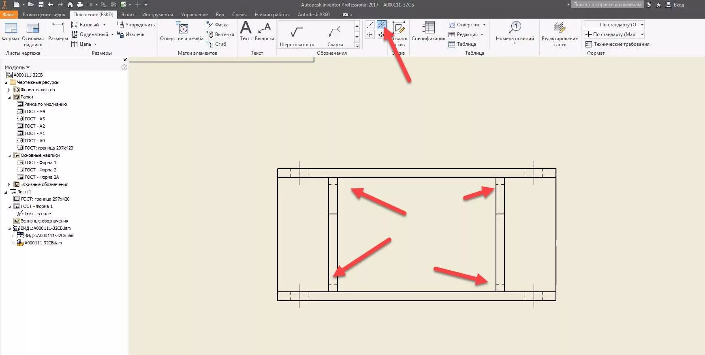Collapse the Рамки tree node
Screen dimensions: 705x355
tap(9, 97)
